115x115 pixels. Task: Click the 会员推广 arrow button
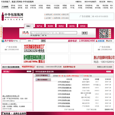[48, 18]
